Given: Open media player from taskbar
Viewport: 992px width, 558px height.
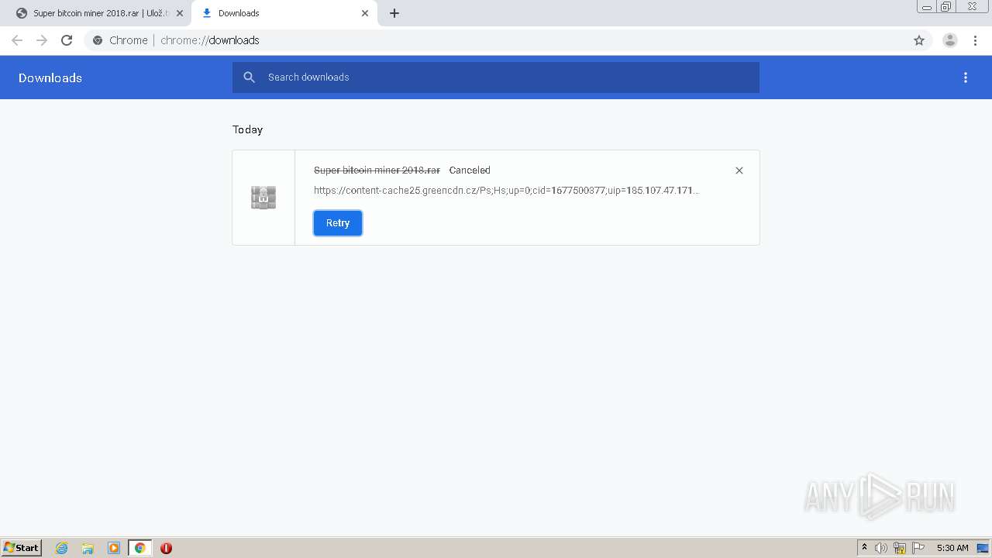Looking at the screenshot, I should pyautogui.click(x=114, y=548).
